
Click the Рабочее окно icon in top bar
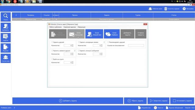pos(150,9)
